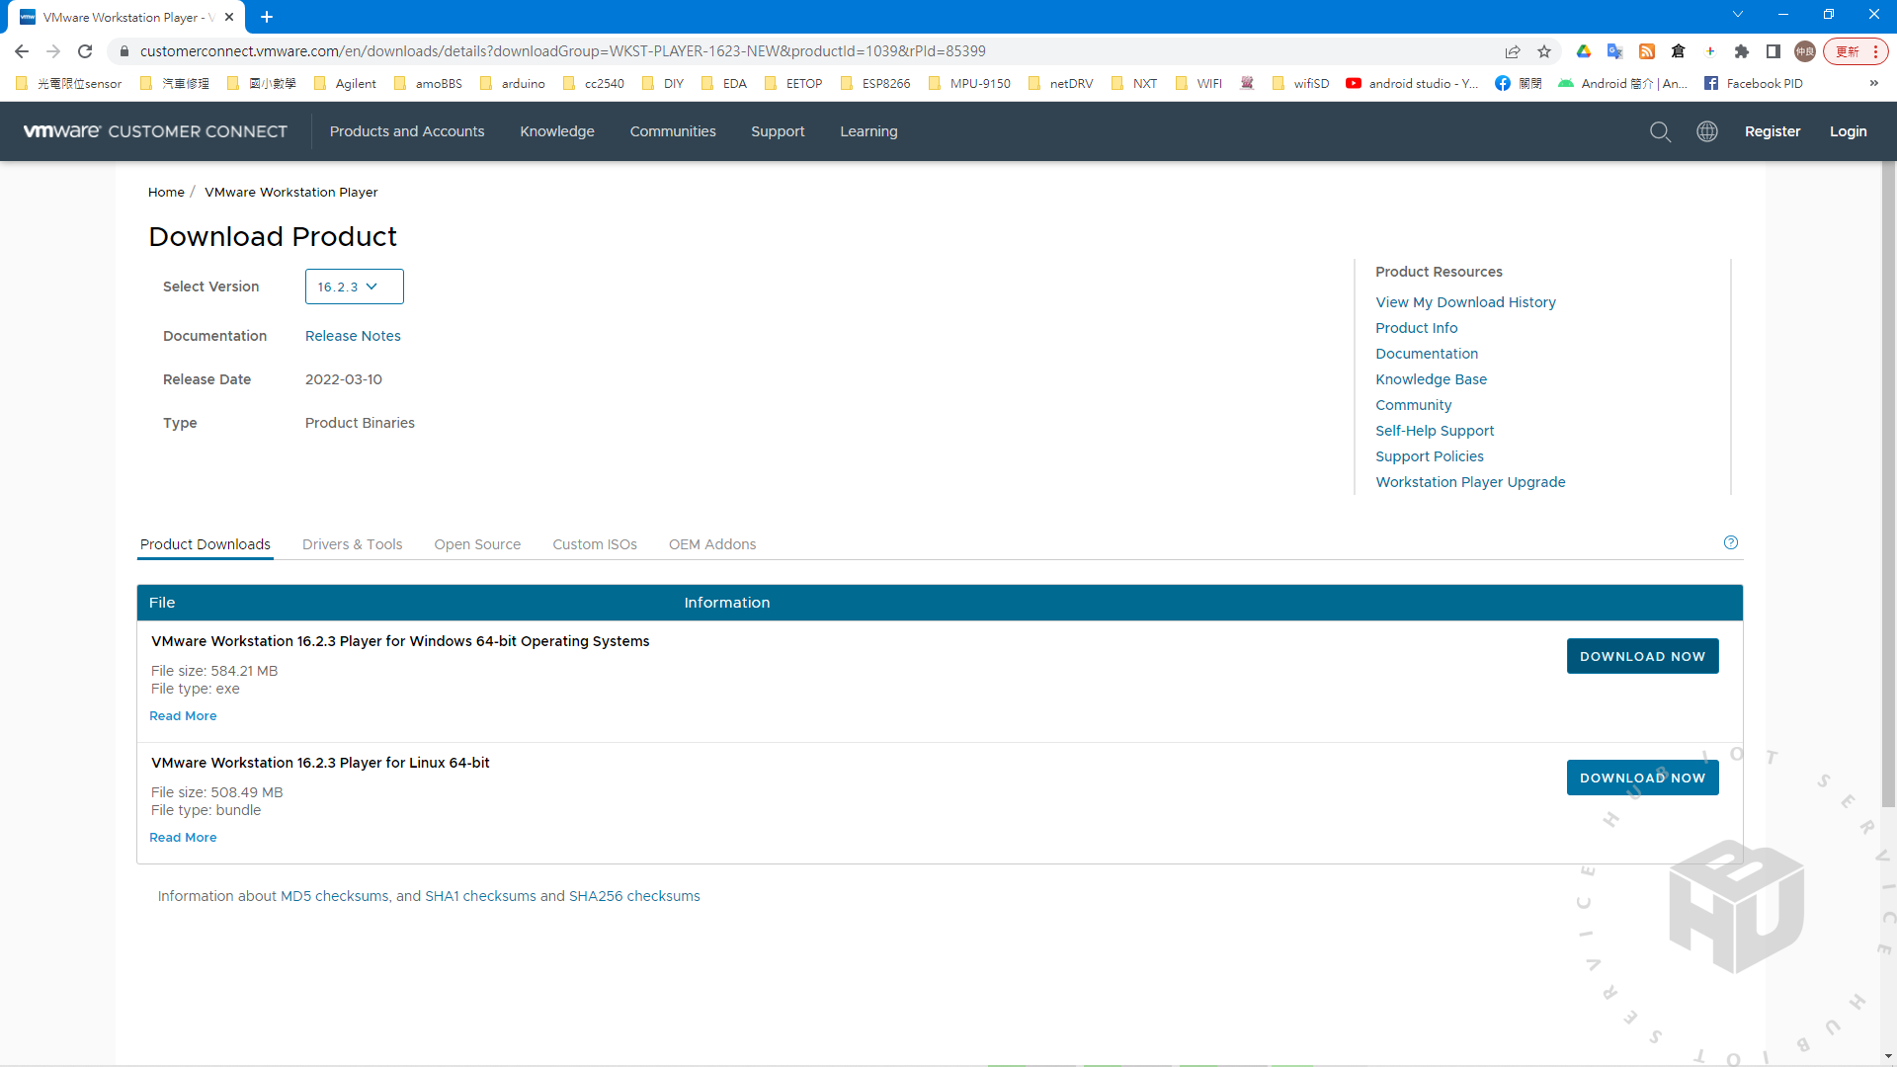Open Products and Accounts menu
This screenshot has height=1067, width=1897.
point(407,131)
